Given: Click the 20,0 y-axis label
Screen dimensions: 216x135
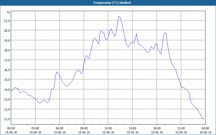Looking at the screenshot, I should tap(7, 31).
